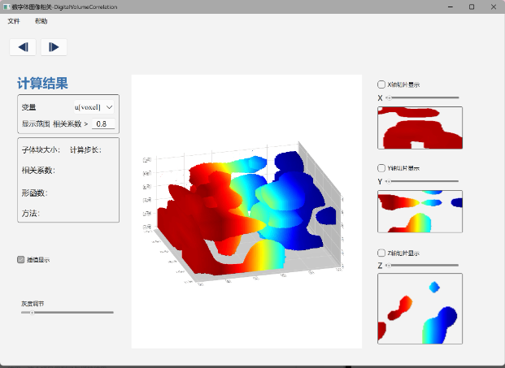The width and height of the screenshot is (505, 368).
Task: Click the X slice position slider
Action: click(x=422, y=97)
